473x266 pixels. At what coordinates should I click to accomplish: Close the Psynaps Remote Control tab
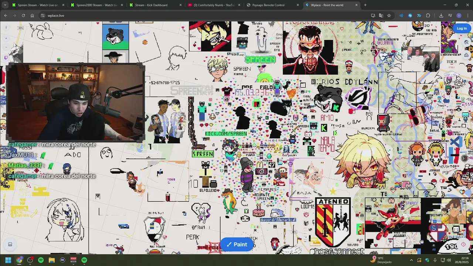pyautogui.click(x=298, y=5)
